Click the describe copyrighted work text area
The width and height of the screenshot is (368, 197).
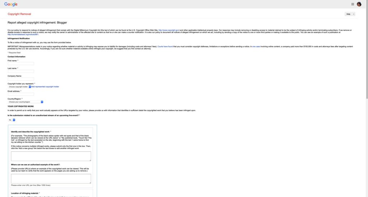pos(51,156)
